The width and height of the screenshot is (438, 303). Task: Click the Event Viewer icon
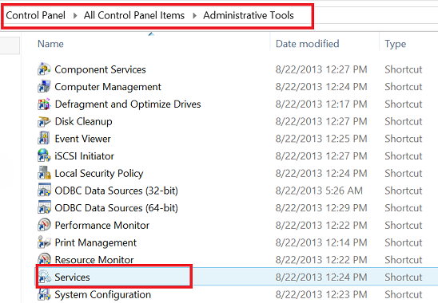(x=44, y=139)
